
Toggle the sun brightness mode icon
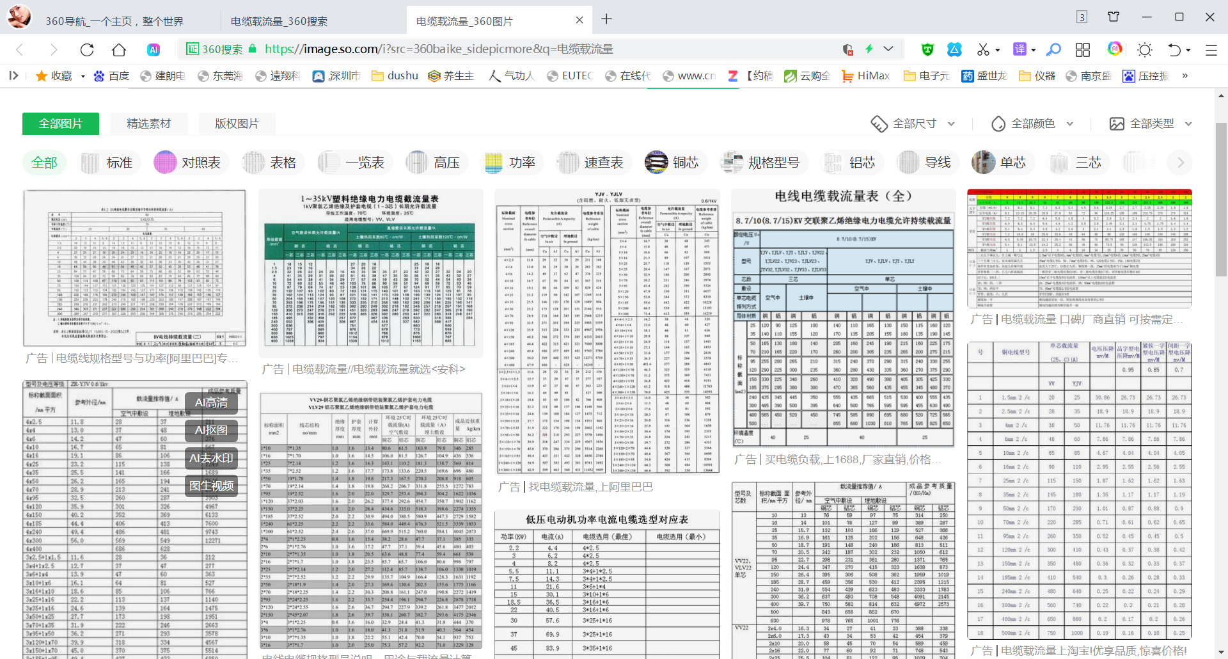tap(1145, 50)
